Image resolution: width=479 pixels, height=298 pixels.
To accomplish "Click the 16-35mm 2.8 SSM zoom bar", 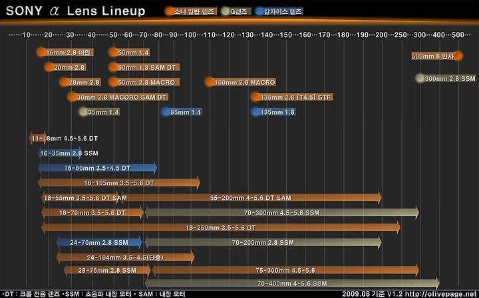I will tap(69, 153).
